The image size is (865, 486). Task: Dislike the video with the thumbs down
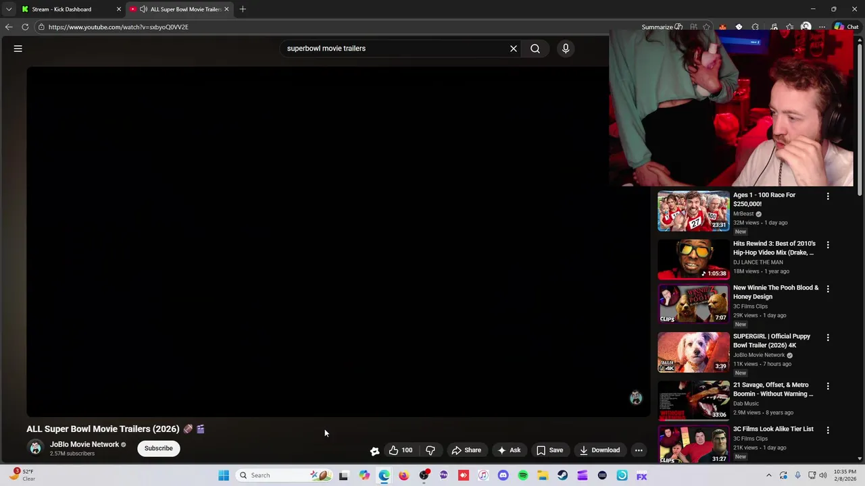click(x=430, y=450)
